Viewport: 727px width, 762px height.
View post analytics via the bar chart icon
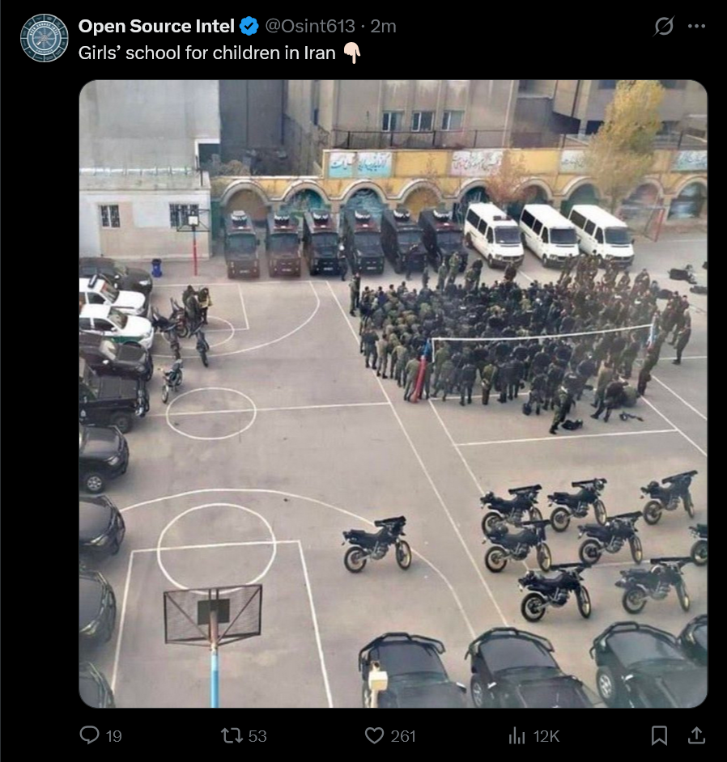pos(517,736)
